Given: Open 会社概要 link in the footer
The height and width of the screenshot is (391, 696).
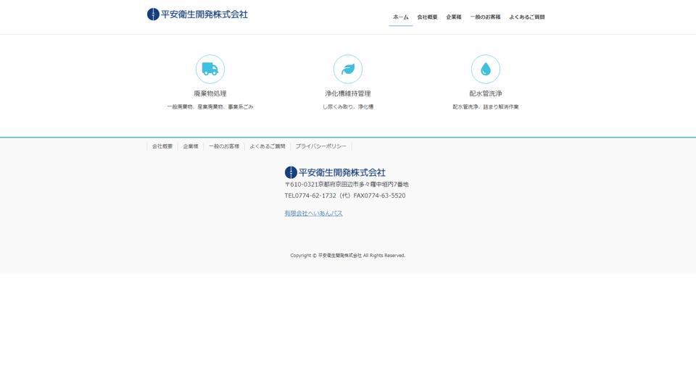Looking at the screenshot, I should [x=162, y=146].
